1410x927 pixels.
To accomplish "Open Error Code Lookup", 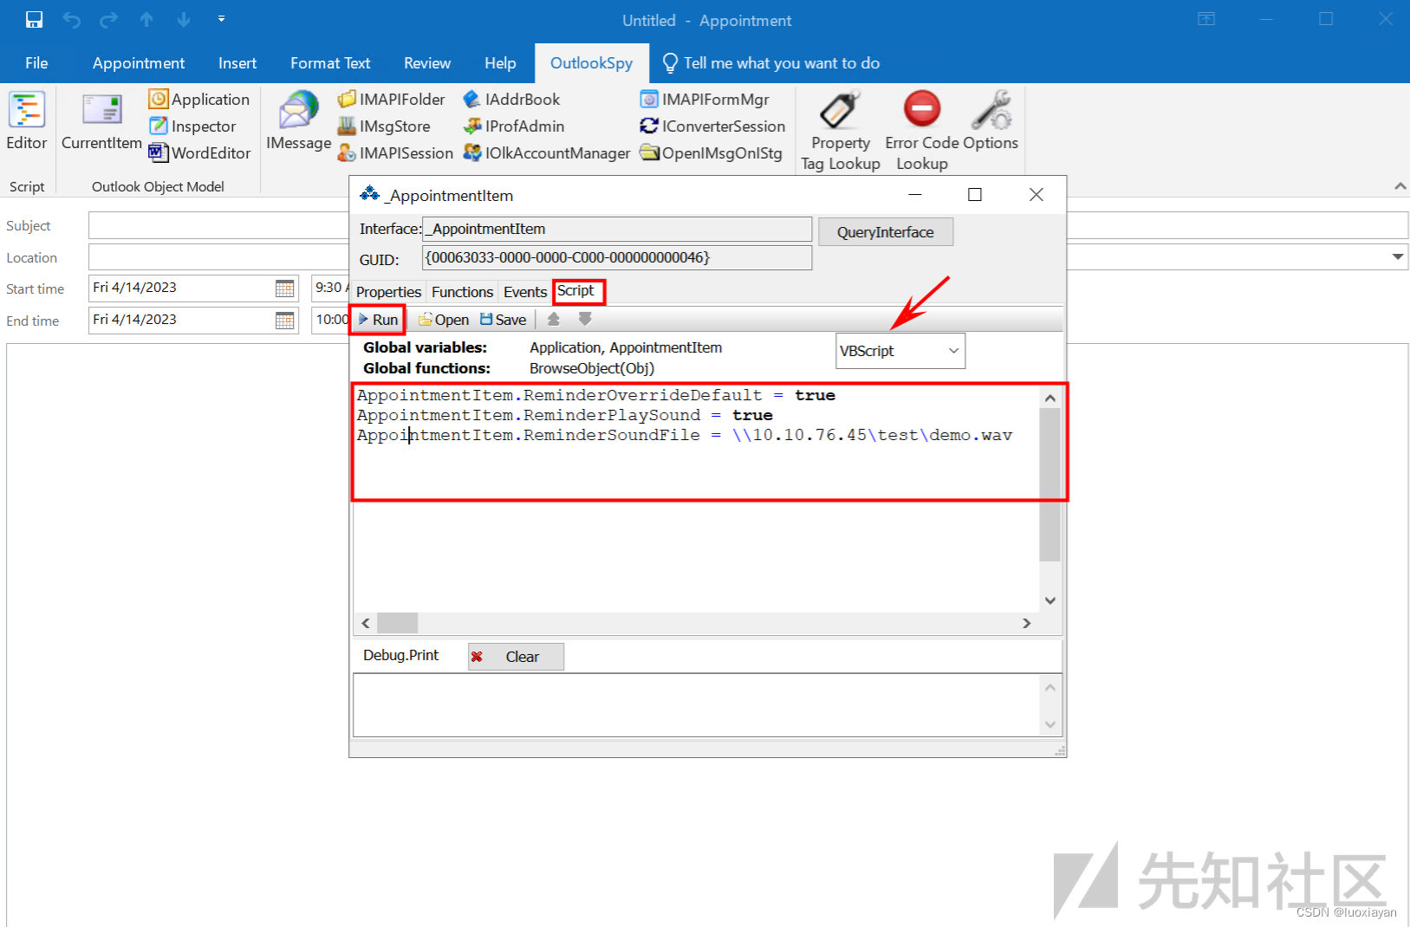I will 922,130.
